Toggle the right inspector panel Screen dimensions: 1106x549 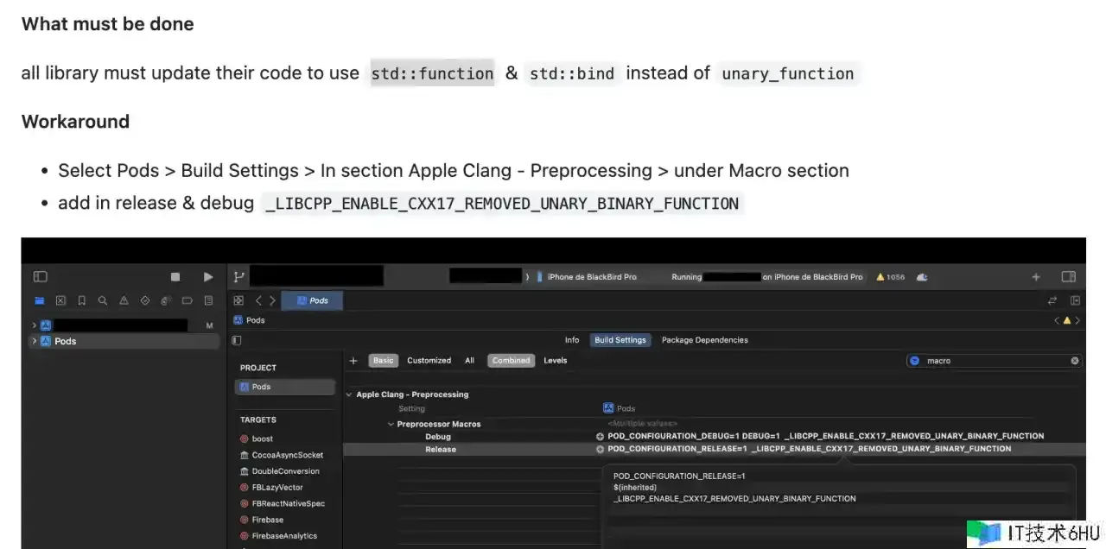(1069, 277)
